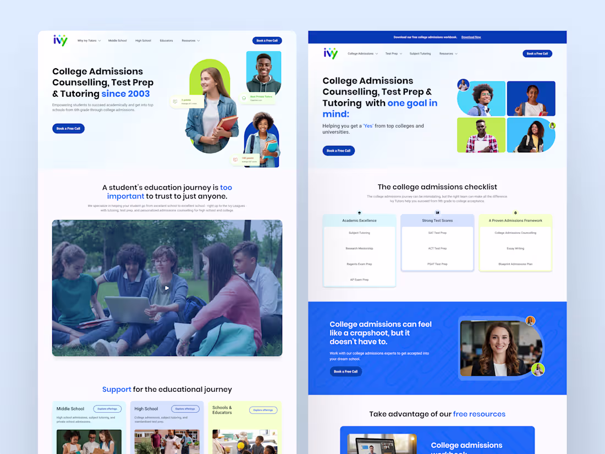Click the 'since 2003' highlighted heading text
605x454 pixels.
point(125,94)
